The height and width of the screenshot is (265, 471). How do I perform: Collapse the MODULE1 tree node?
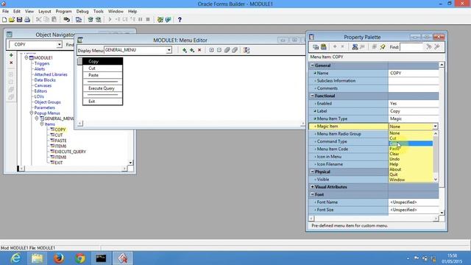click(x=26, y=57)
